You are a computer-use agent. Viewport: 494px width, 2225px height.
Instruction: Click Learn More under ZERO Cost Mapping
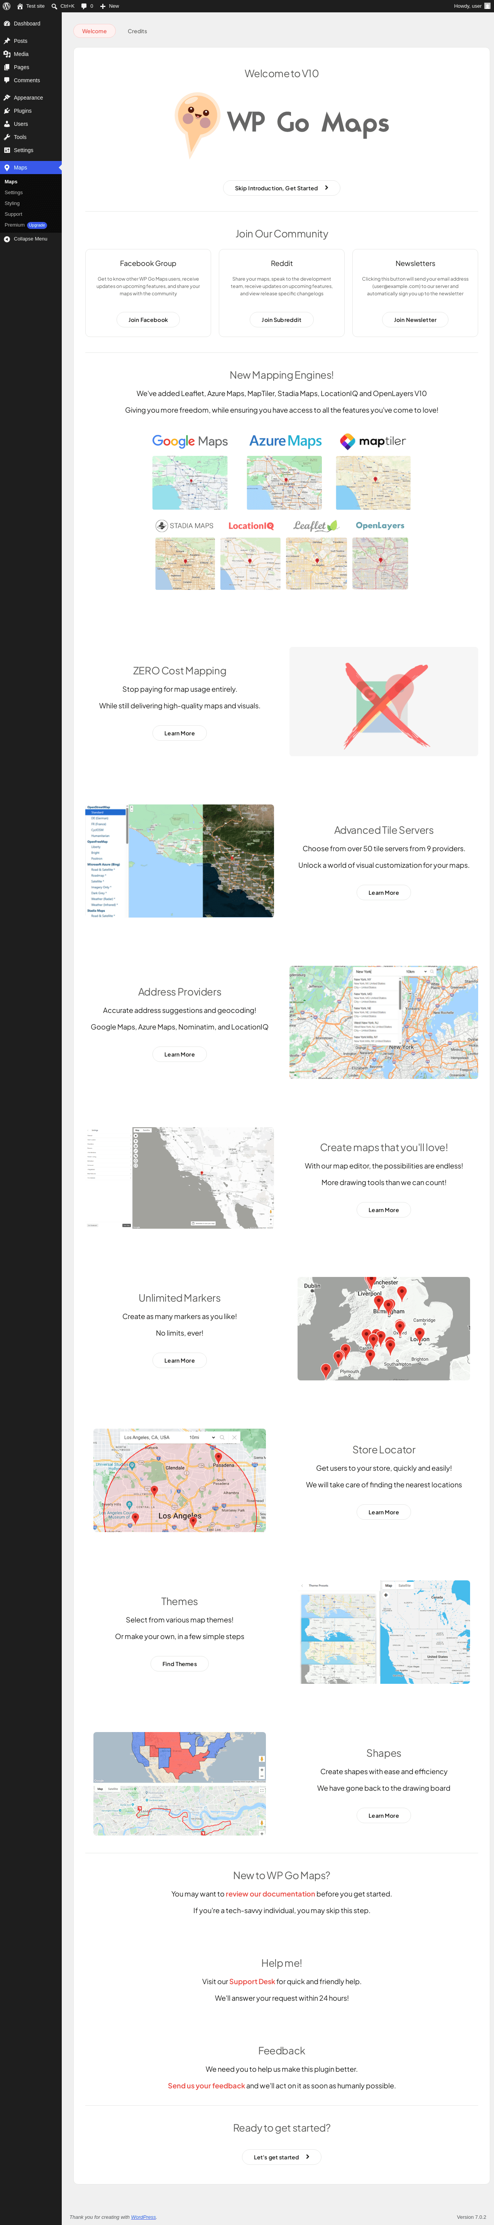tap(179, 733)
